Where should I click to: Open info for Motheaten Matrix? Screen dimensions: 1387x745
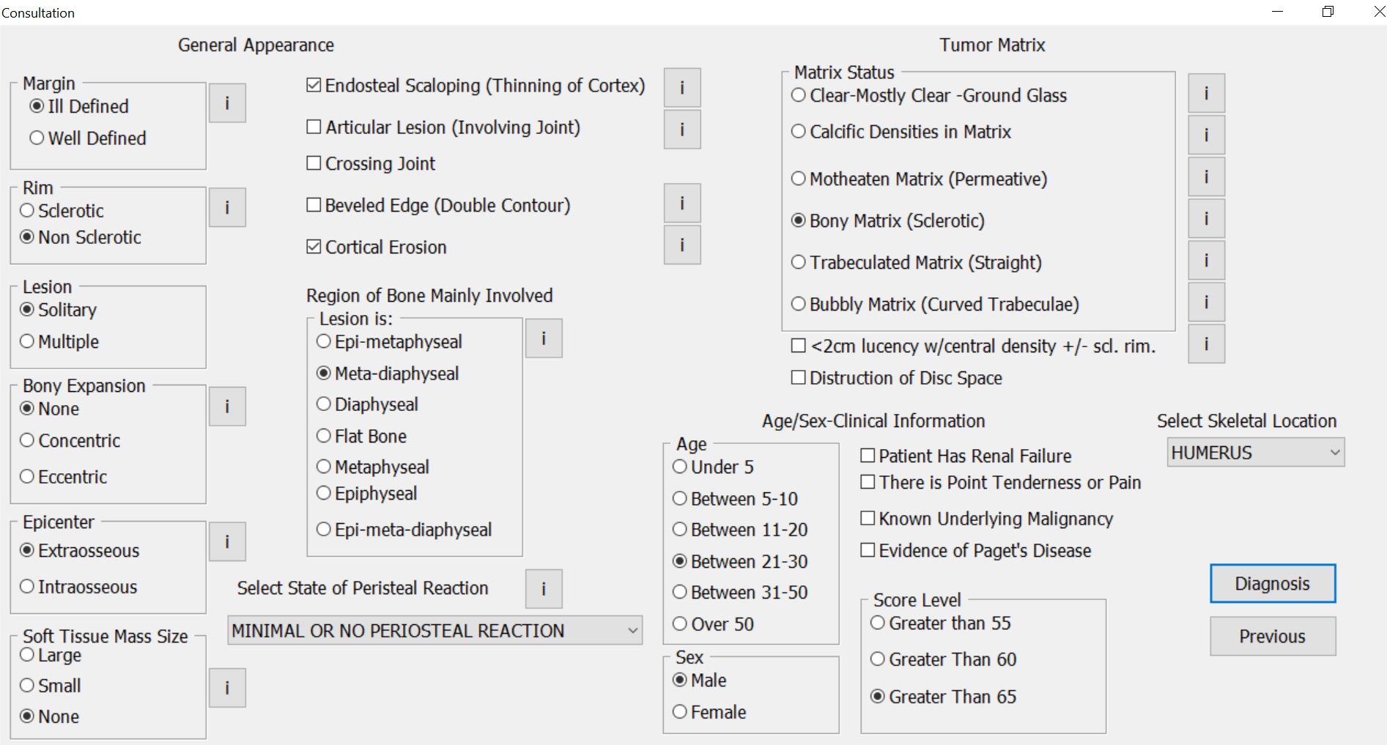pyautogui.click(x=1206, y=177)
